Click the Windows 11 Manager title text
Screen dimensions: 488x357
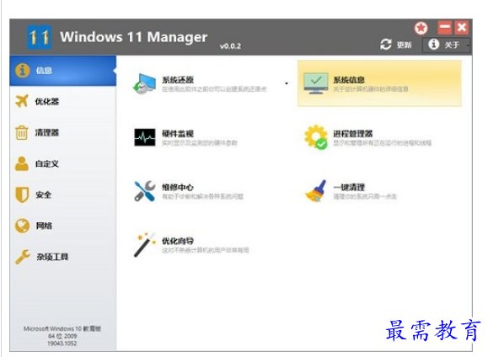pos(134,37)
